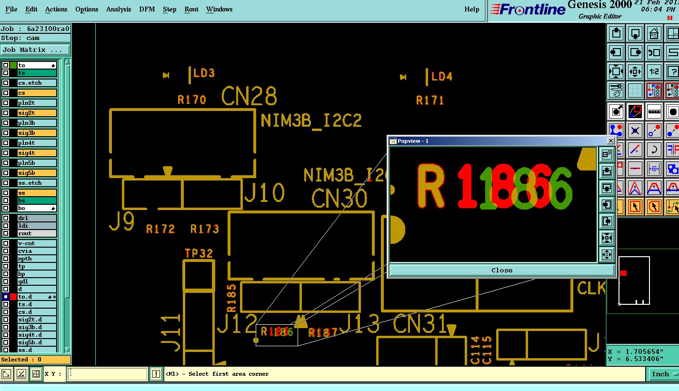Toggle the grid display icon
Viewport: 679px width, 391px height.
tap(635, 90)
